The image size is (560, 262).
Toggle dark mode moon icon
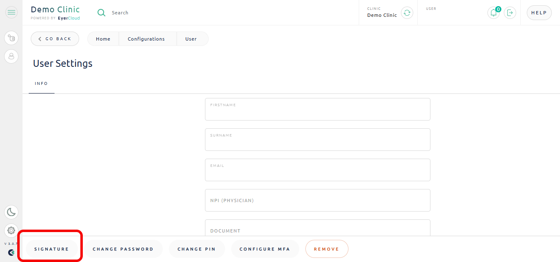(11, 212)
